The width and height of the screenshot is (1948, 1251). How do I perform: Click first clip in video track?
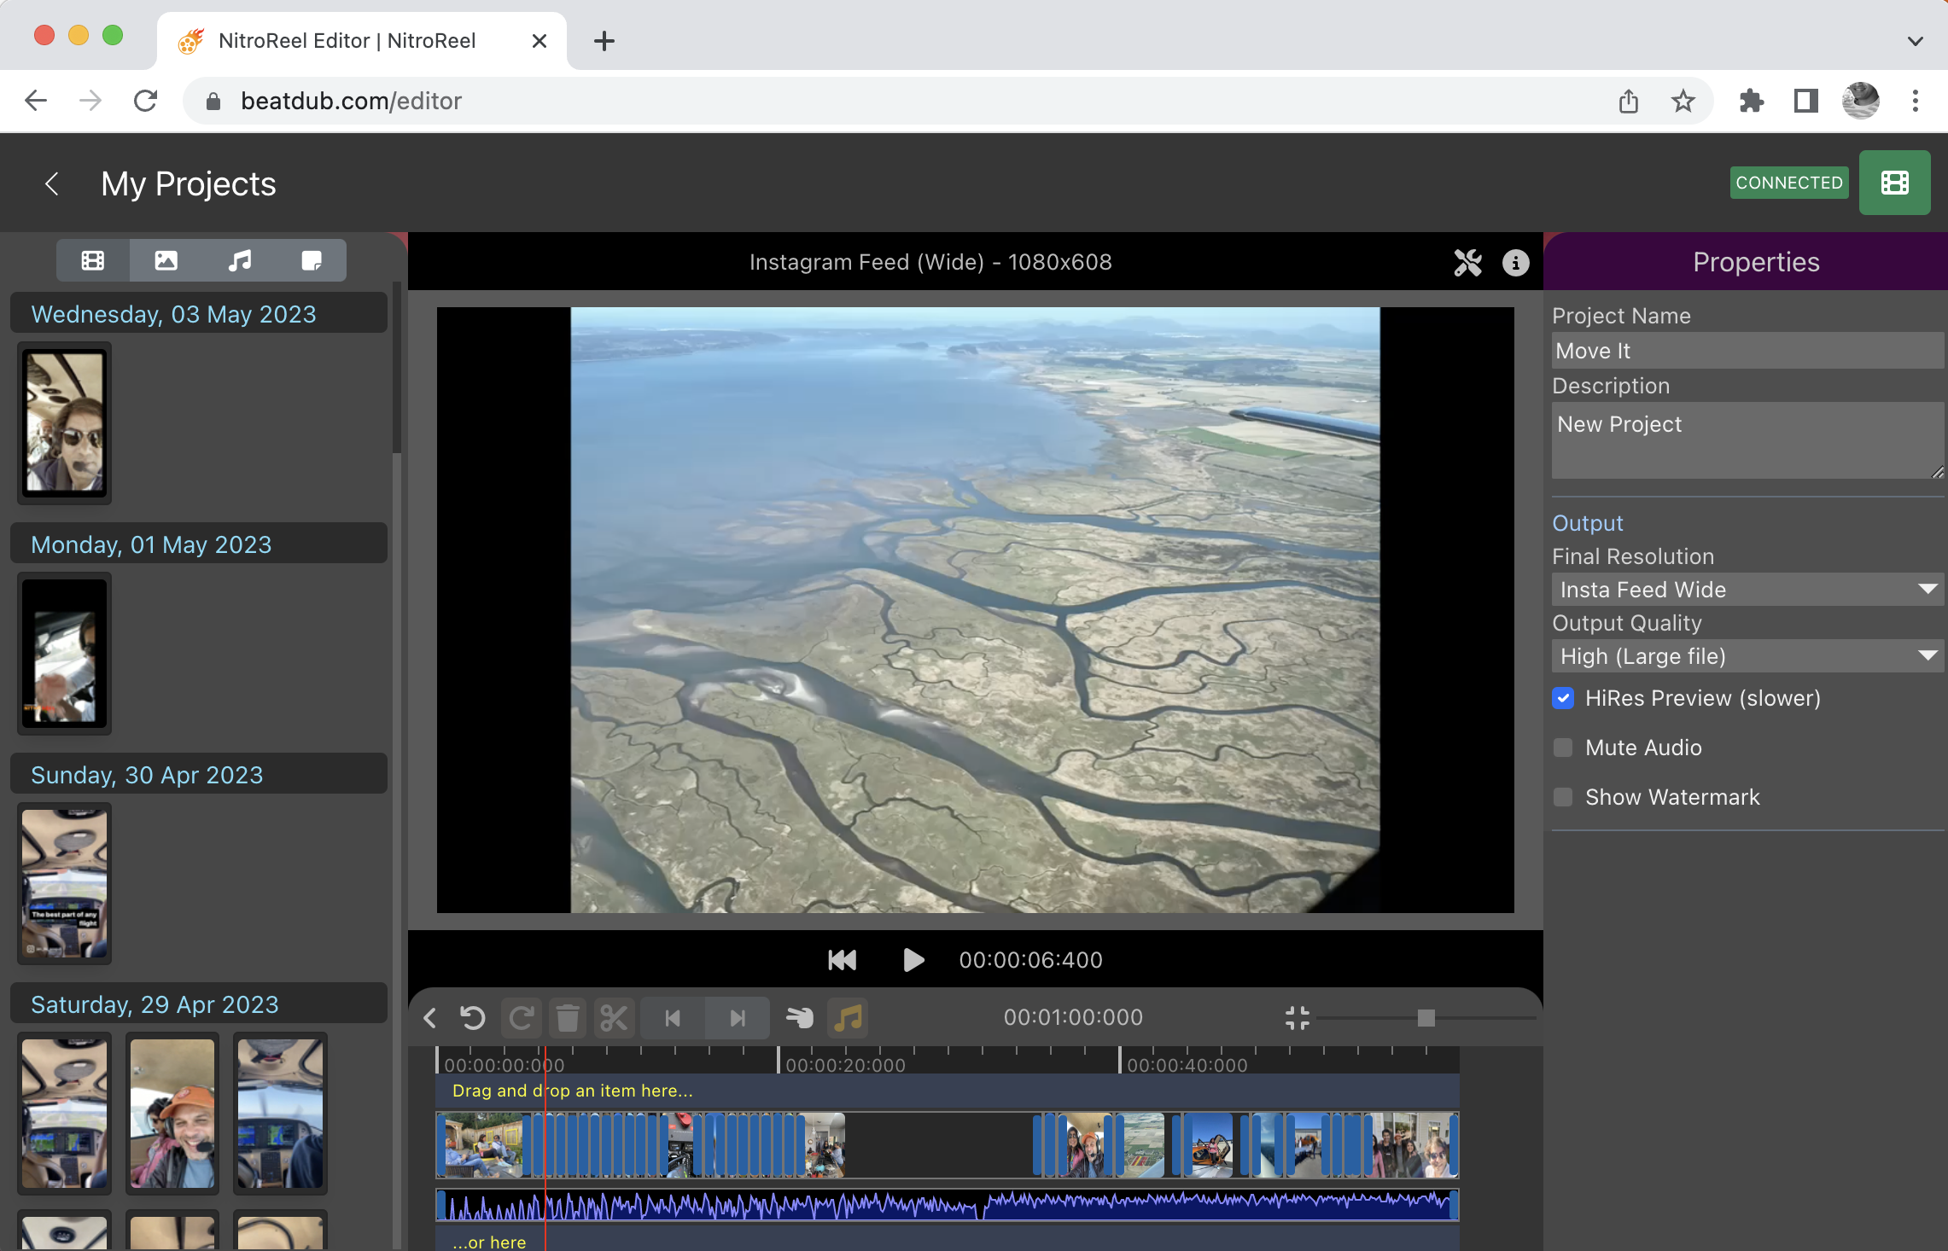click(x=482, y=1145)
